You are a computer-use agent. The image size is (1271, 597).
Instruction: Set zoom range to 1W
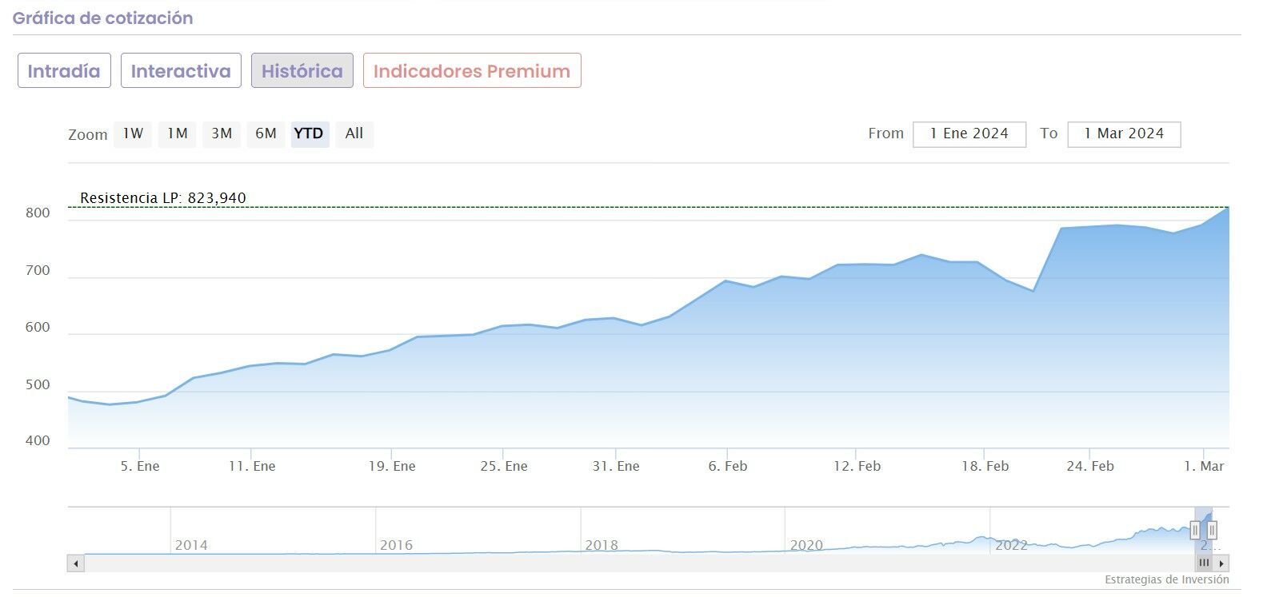(133, 133)
